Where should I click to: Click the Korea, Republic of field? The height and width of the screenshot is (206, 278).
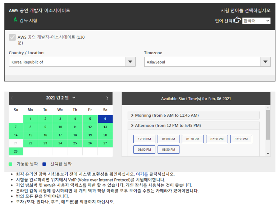67,62
